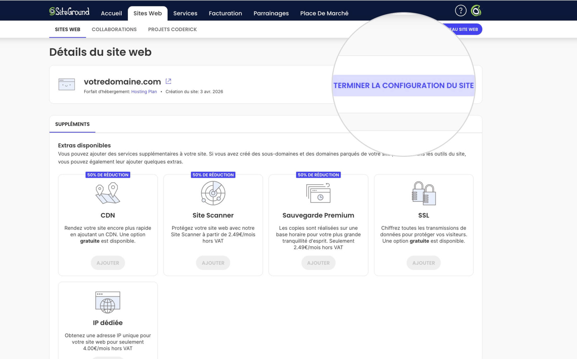
Task: Click the SSL description text
Action: tap(423, 234)
